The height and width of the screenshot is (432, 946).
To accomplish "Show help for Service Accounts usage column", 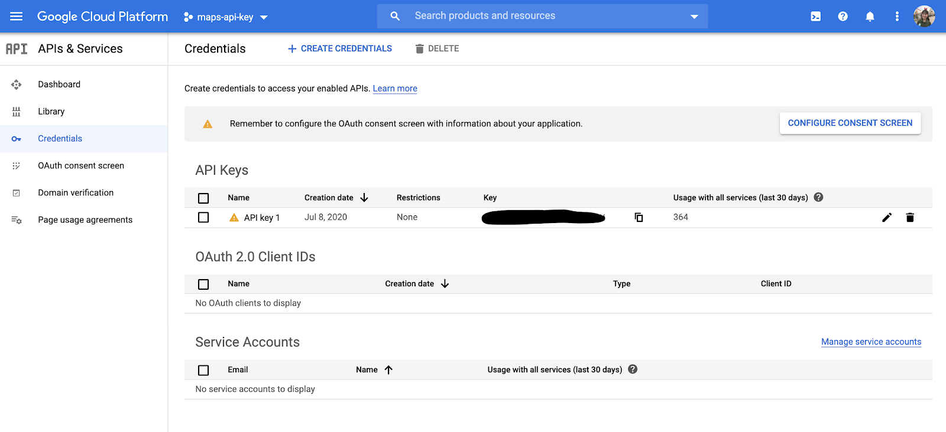I will point(633,369).
